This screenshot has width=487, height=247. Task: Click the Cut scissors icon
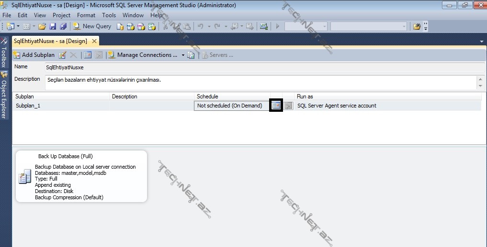(166, 26)
